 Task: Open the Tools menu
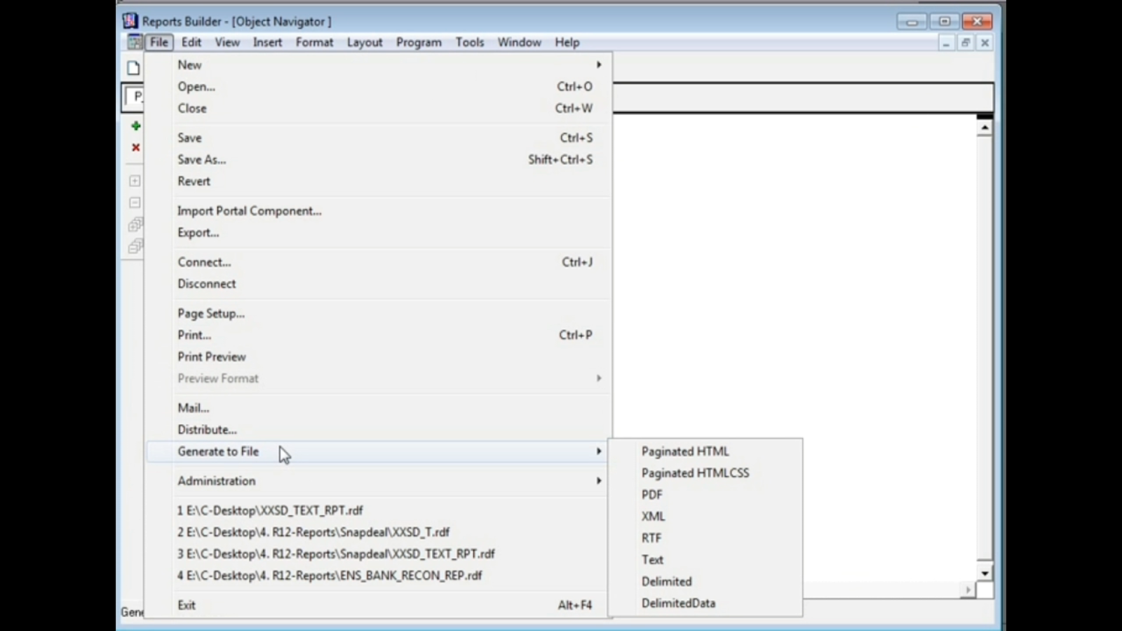469,42
